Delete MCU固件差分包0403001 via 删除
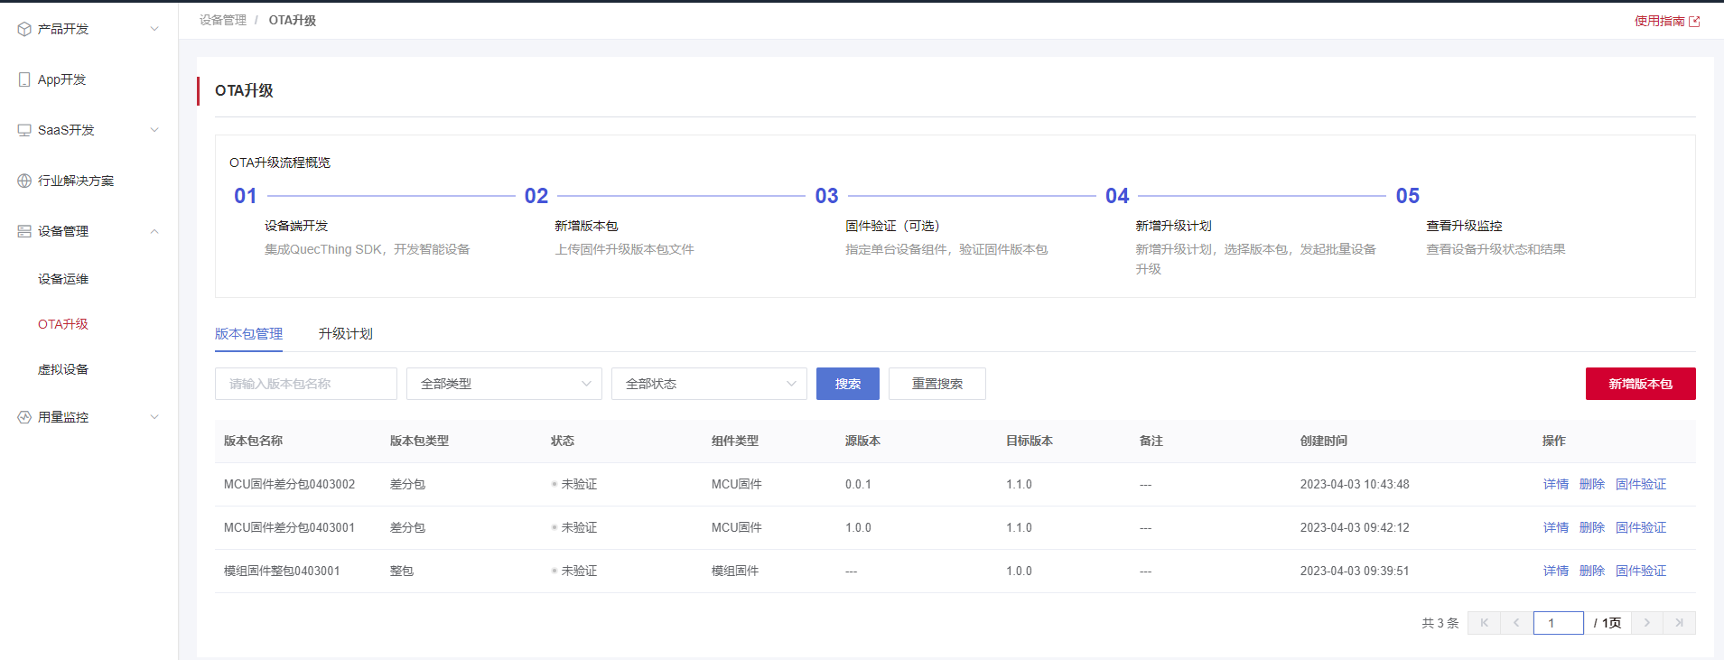The width and height of the screenshot is (1724, 660). click(x=1591, y=527)
